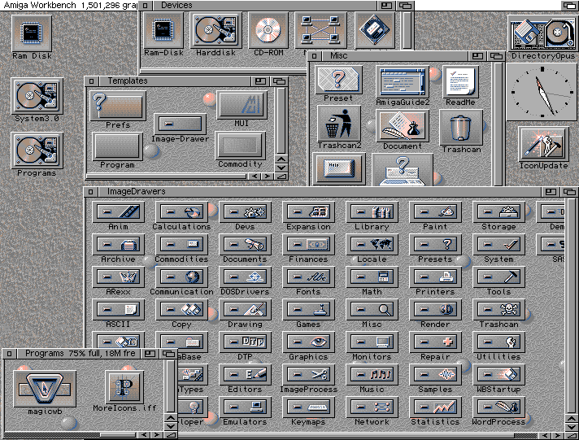Open the Repair drawer with red cross

pyautogui.click(x=435, y=342)
